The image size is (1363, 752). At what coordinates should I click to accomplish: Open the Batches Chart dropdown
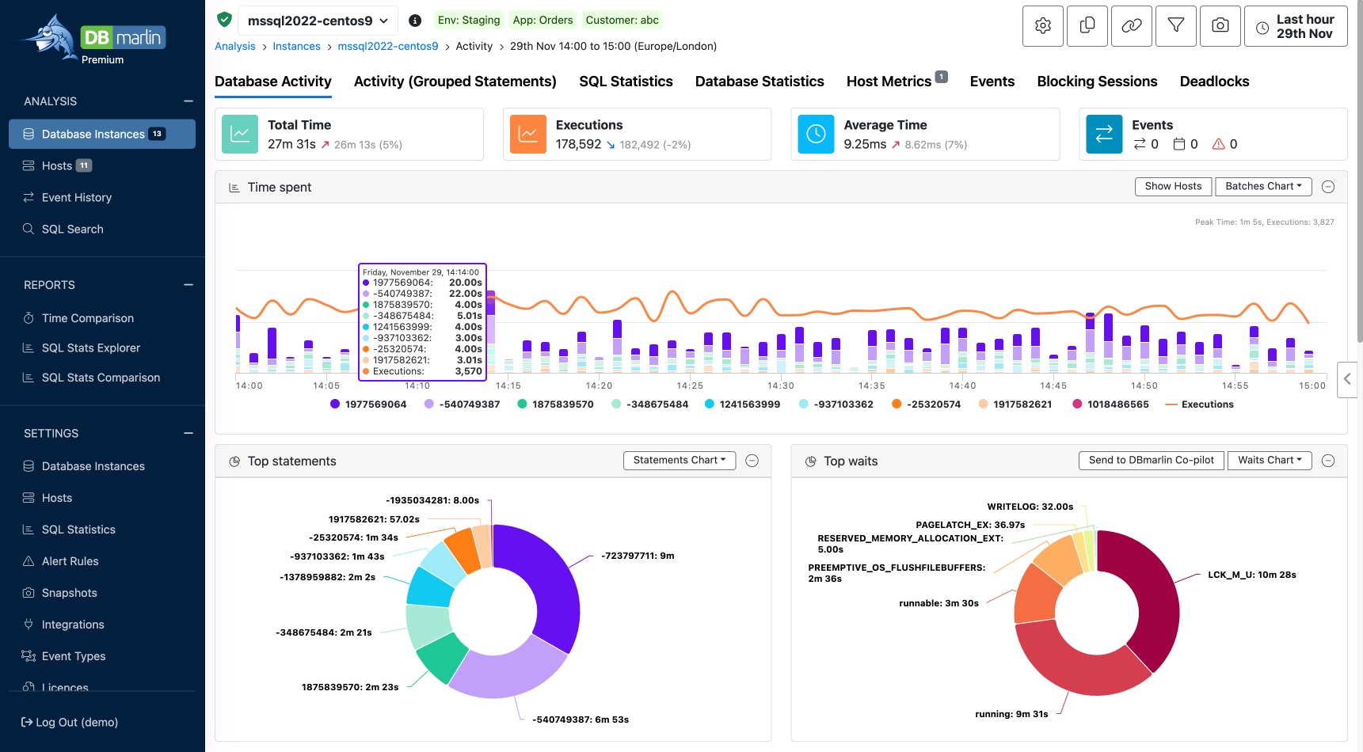tap(1263, 187)
